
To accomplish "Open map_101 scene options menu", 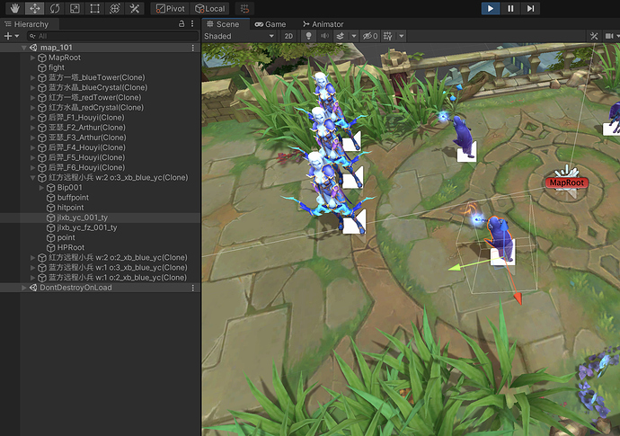I will (x=193, y=48).
